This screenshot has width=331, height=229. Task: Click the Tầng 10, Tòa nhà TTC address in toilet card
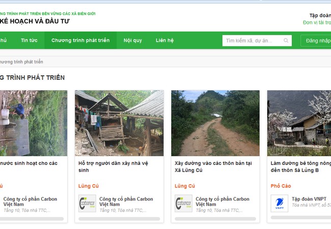123,210
